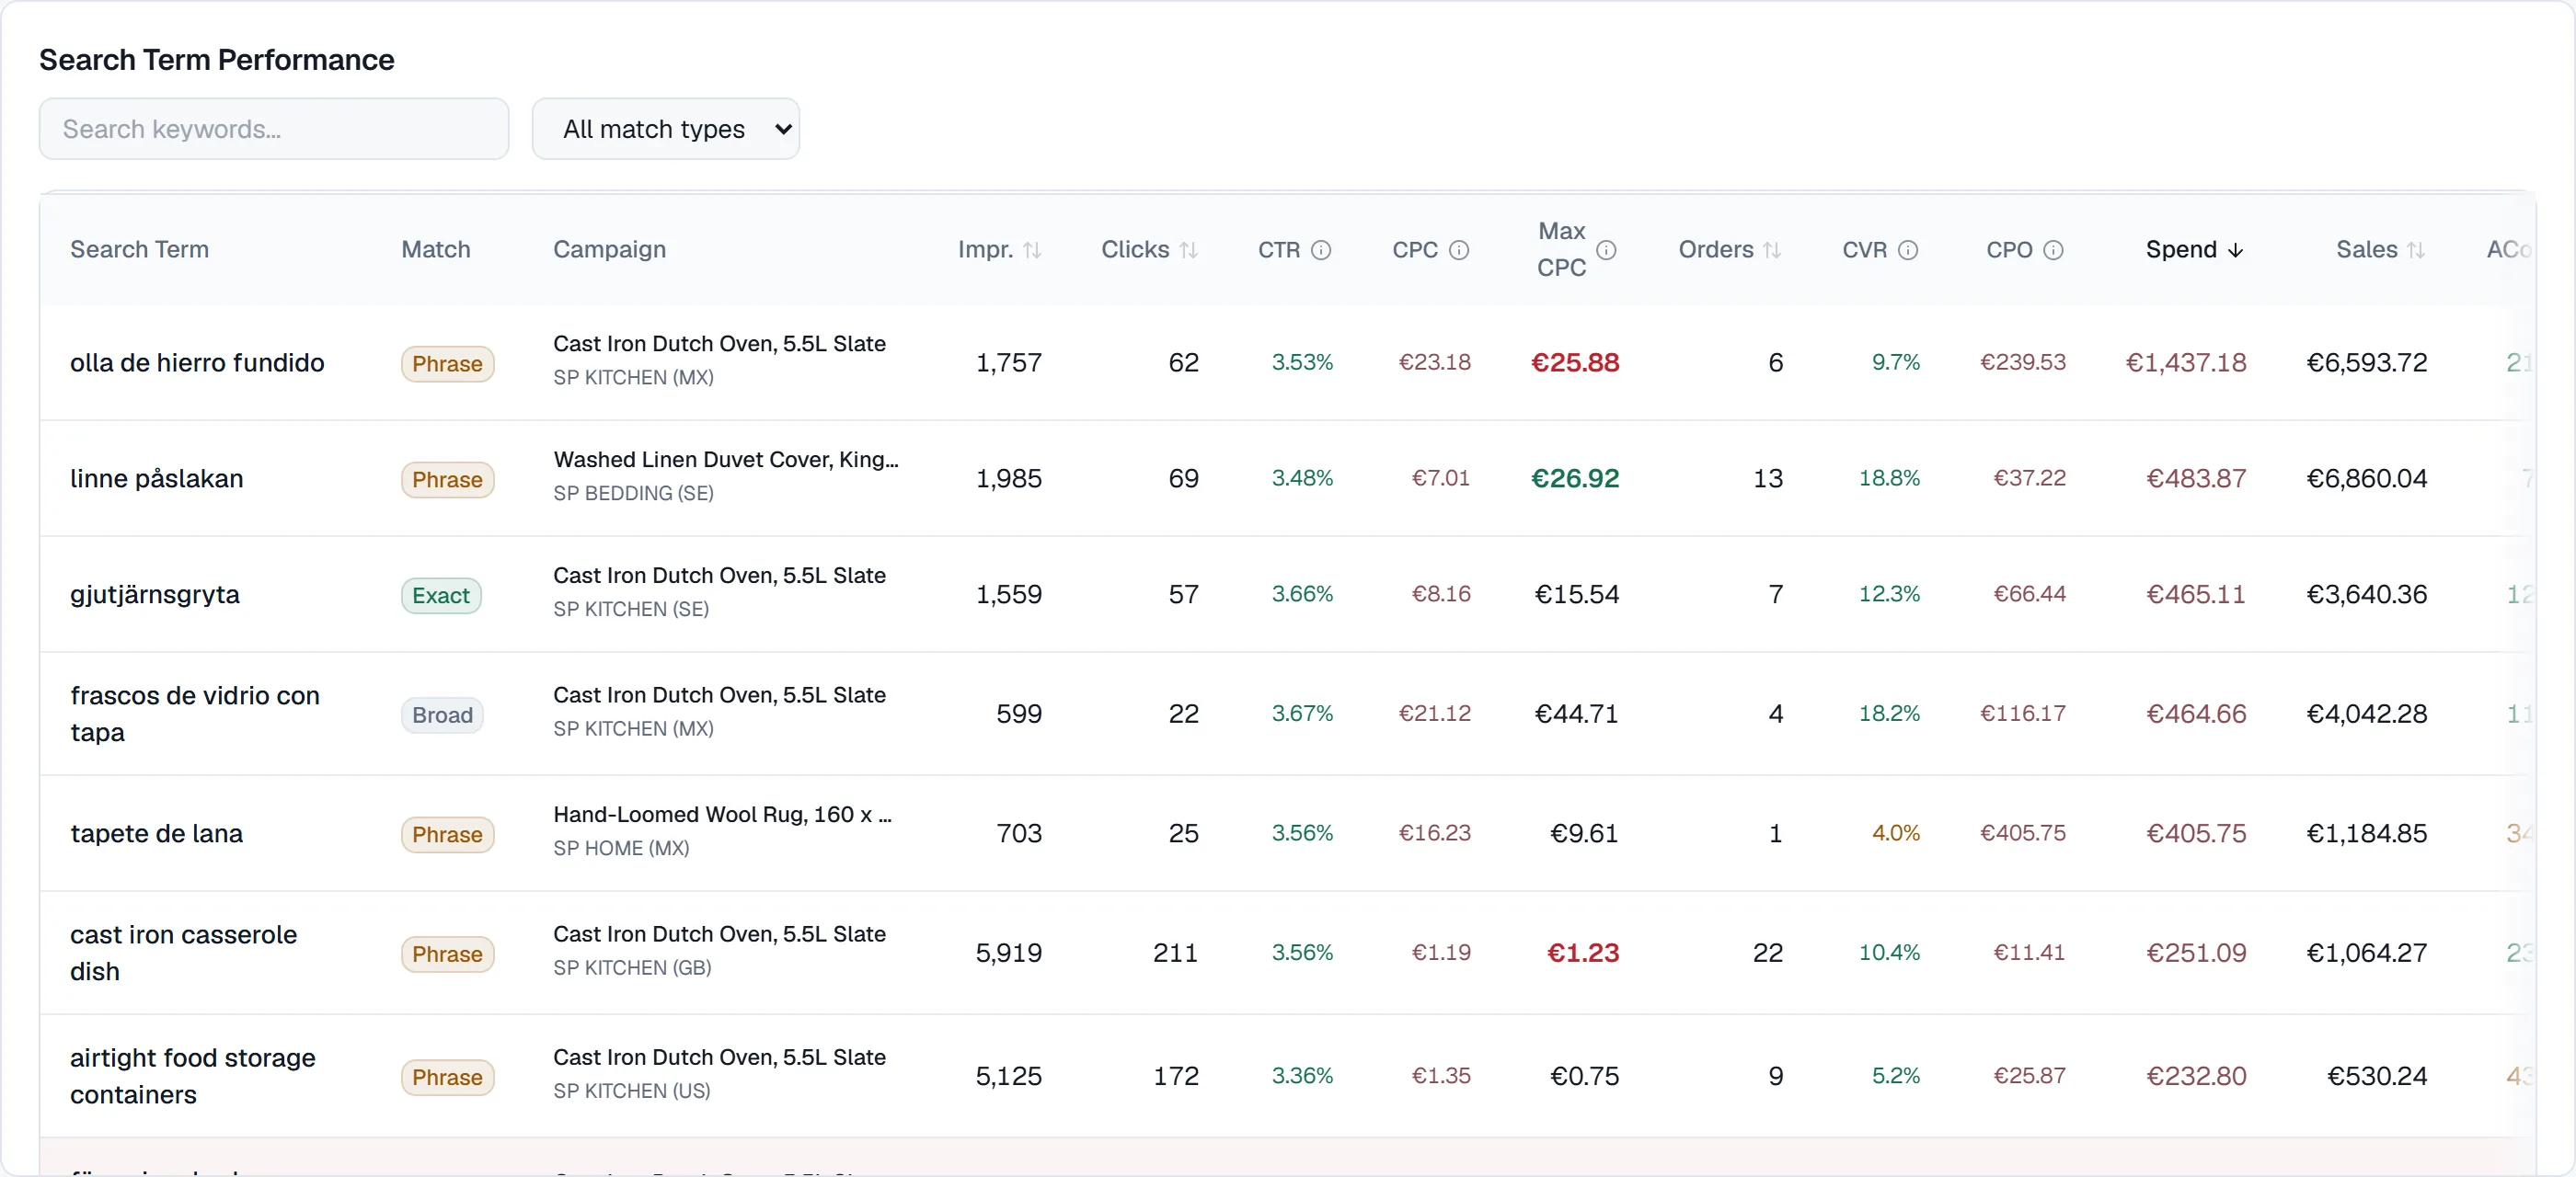The image size is (2576, 1177).
Task: Select the Search Term column header
Action: (139, 250)
